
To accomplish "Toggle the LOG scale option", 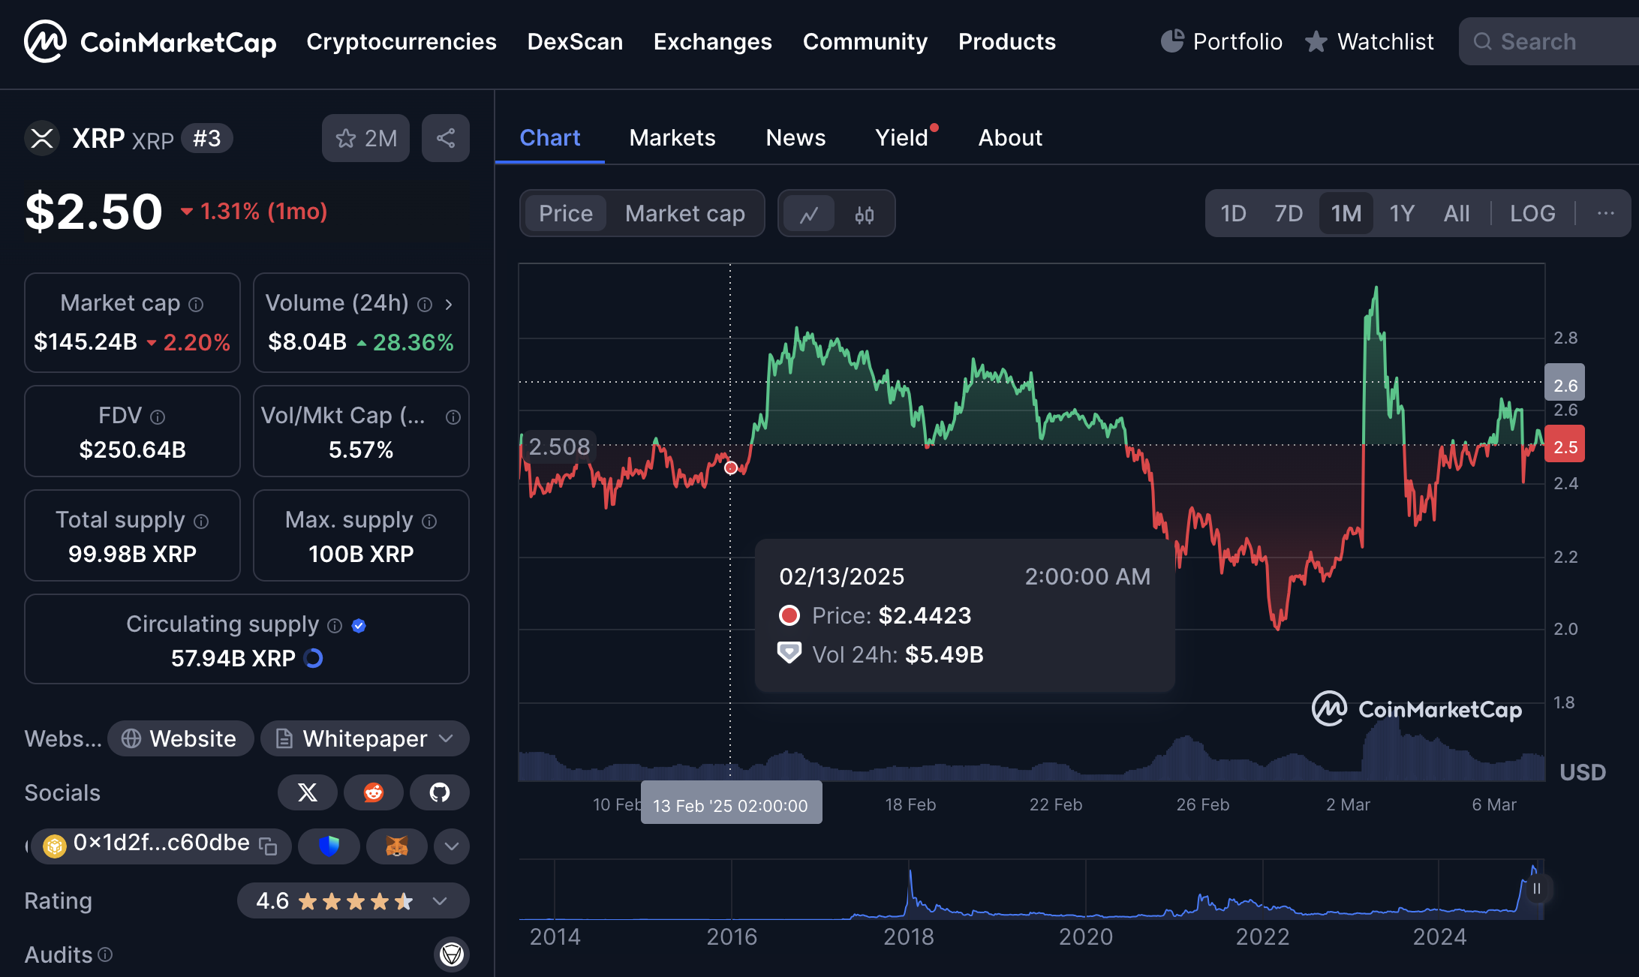I will tap(1532, 214).
